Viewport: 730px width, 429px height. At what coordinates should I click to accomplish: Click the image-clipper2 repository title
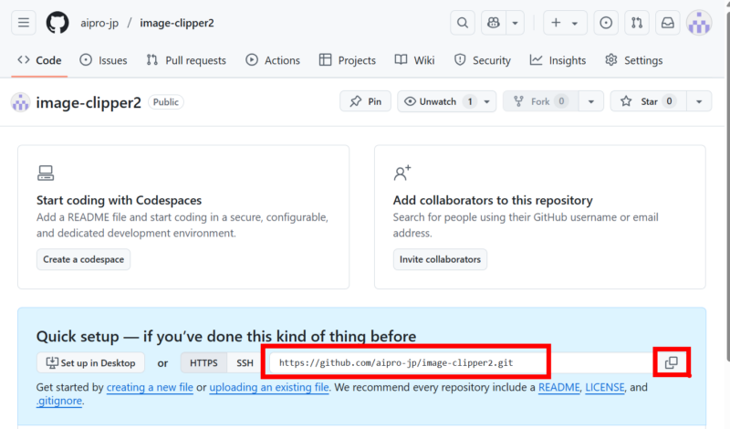point(89,102)
